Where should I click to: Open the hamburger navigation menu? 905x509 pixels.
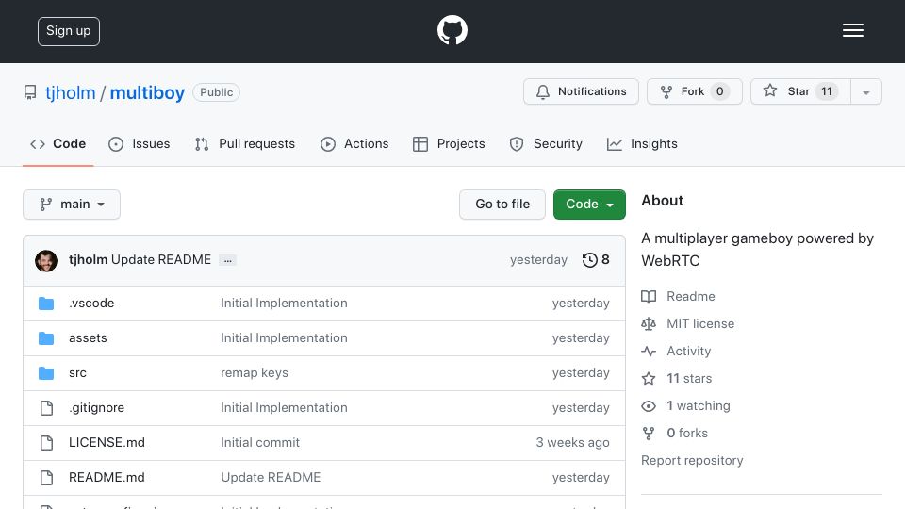[x=852, y=30]
